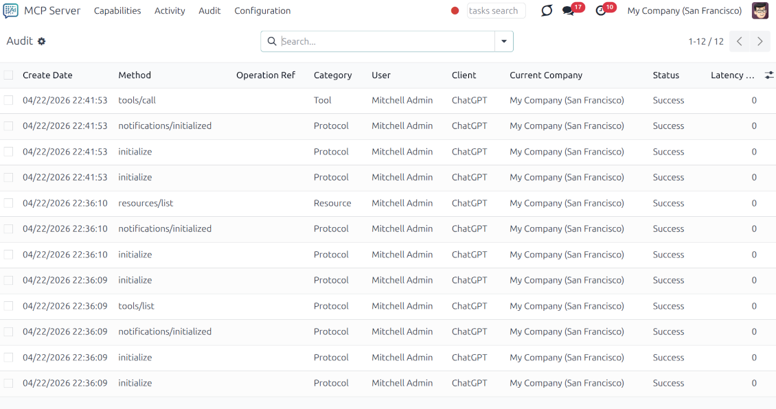The image size is (776, 409).
Task: Open the Configuration menu
Action: (262, 11)
